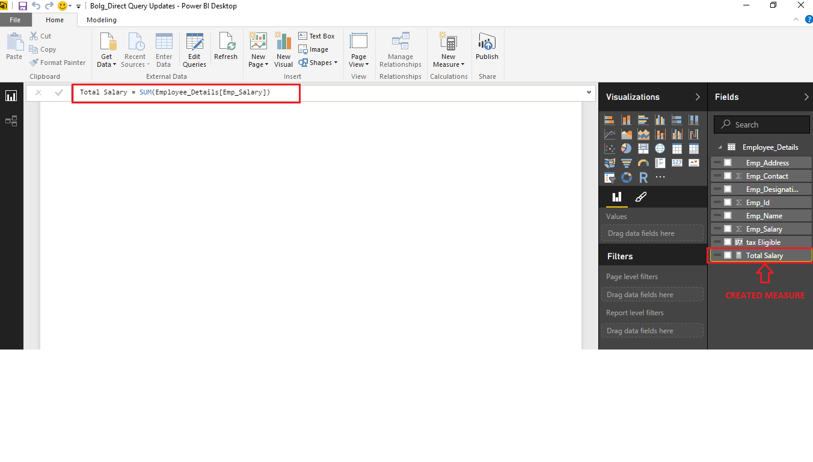Click the New Visual button
The width and height of the screenshot is (813, 462).
[x=283, y=50]
